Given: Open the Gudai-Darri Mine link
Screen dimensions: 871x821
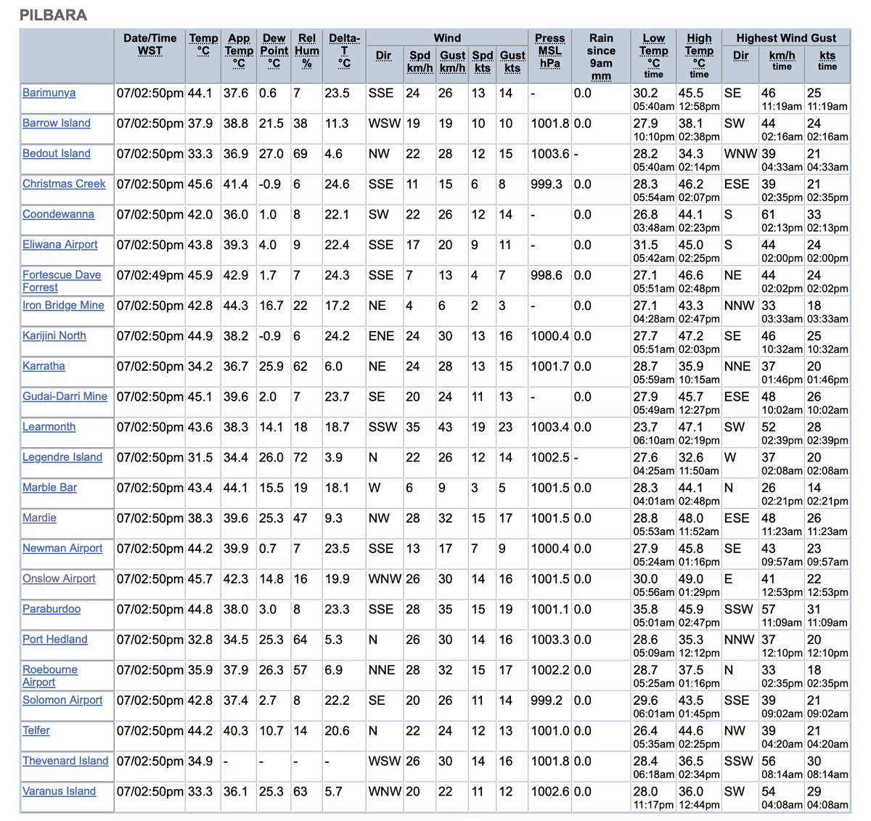Looking at the screenshot, I should (x=65, y=397).
